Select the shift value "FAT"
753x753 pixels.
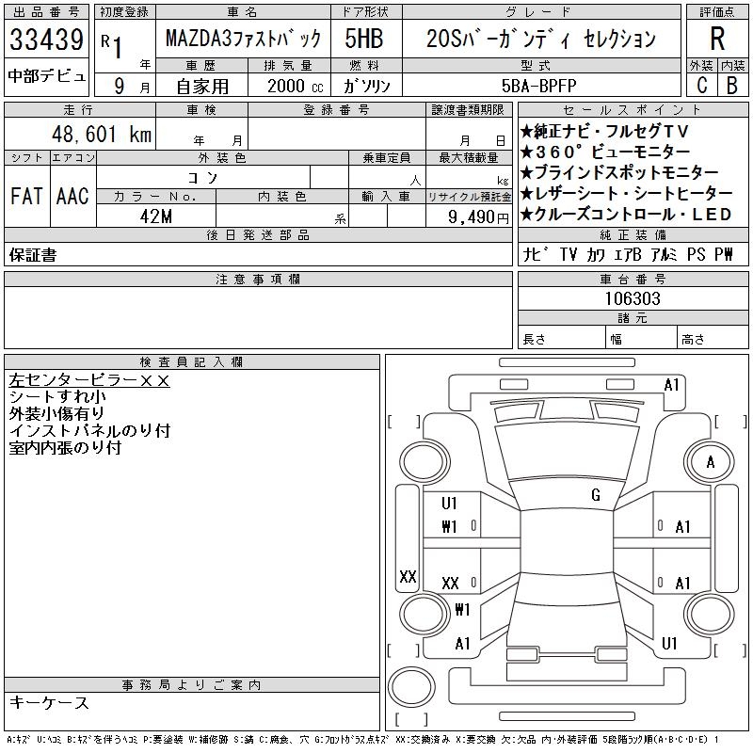click(x=26, y=196)
